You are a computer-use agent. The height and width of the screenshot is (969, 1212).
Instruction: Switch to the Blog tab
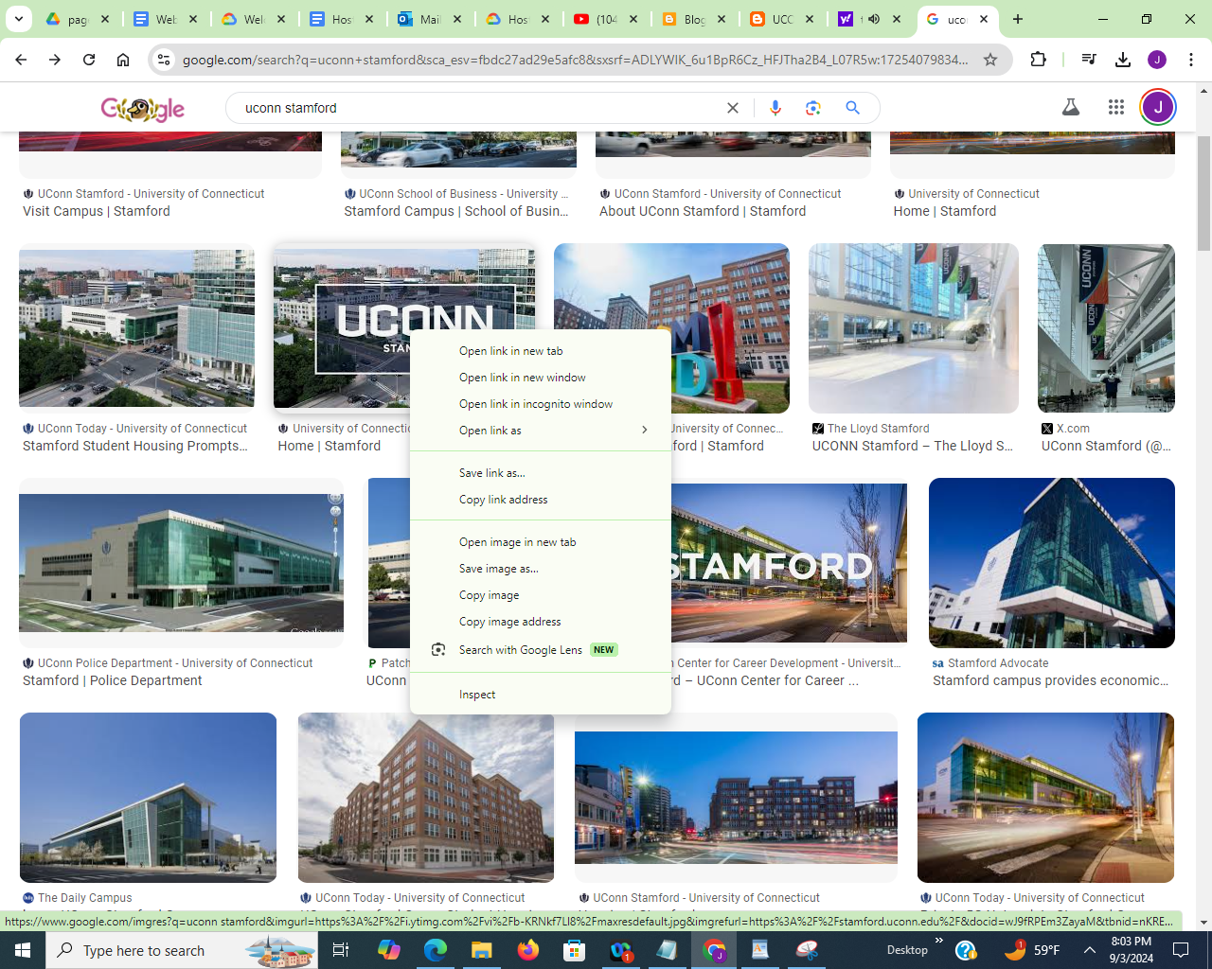(x=694, y=19)
